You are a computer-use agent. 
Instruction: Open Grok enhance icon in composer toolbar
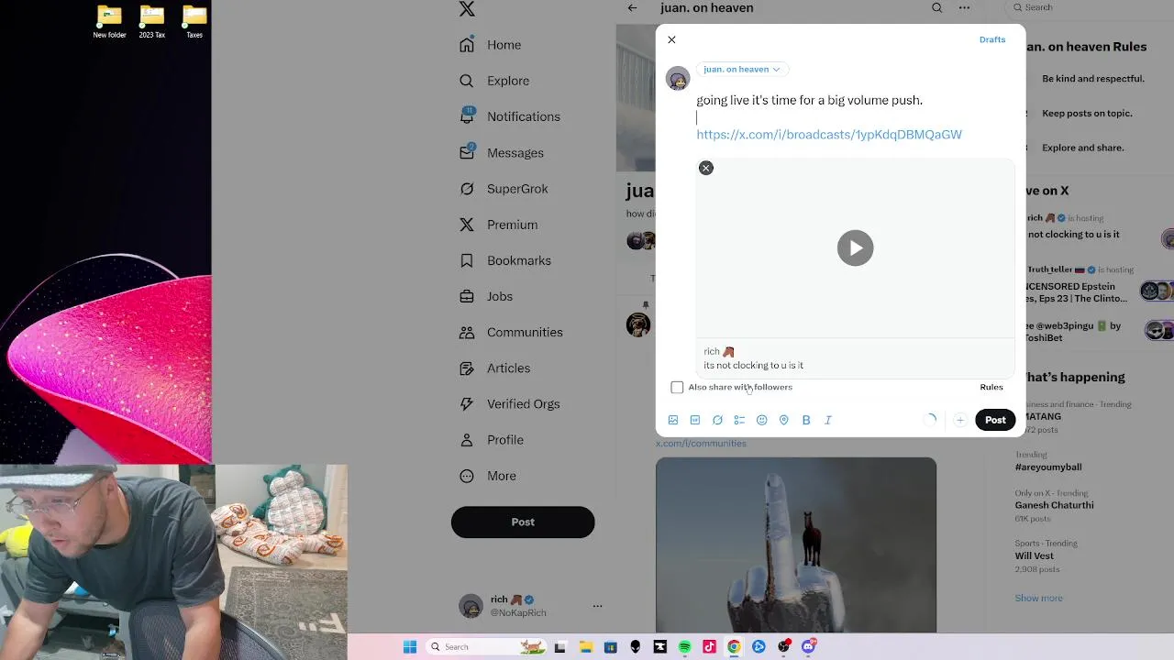717,420
